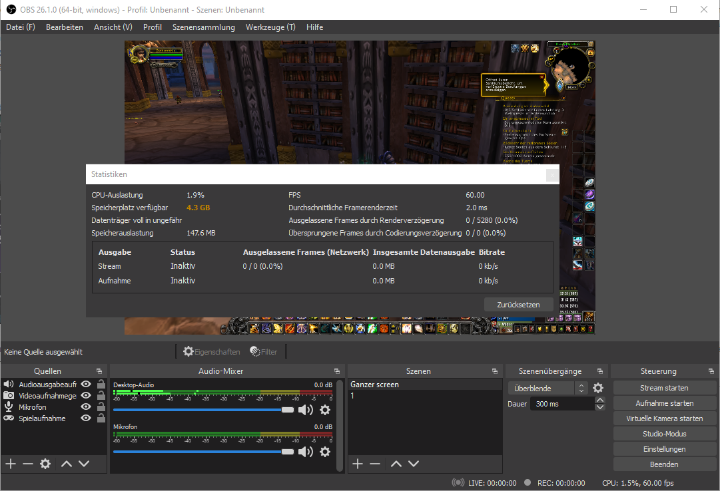Mute the Mikrofon speaker icon in the mixer
The image size is (720, 491).
tap(305, 452)
